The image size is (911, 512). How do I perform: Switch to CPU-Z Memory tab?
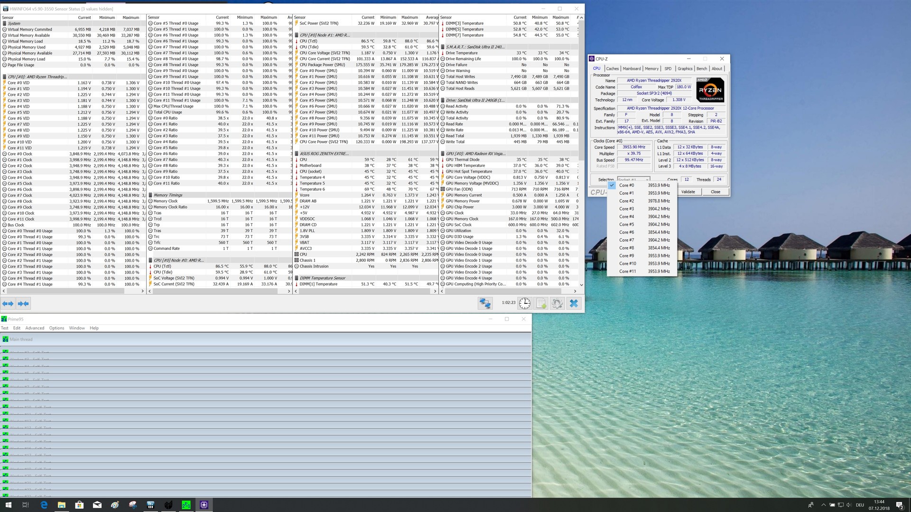(651, 69)
